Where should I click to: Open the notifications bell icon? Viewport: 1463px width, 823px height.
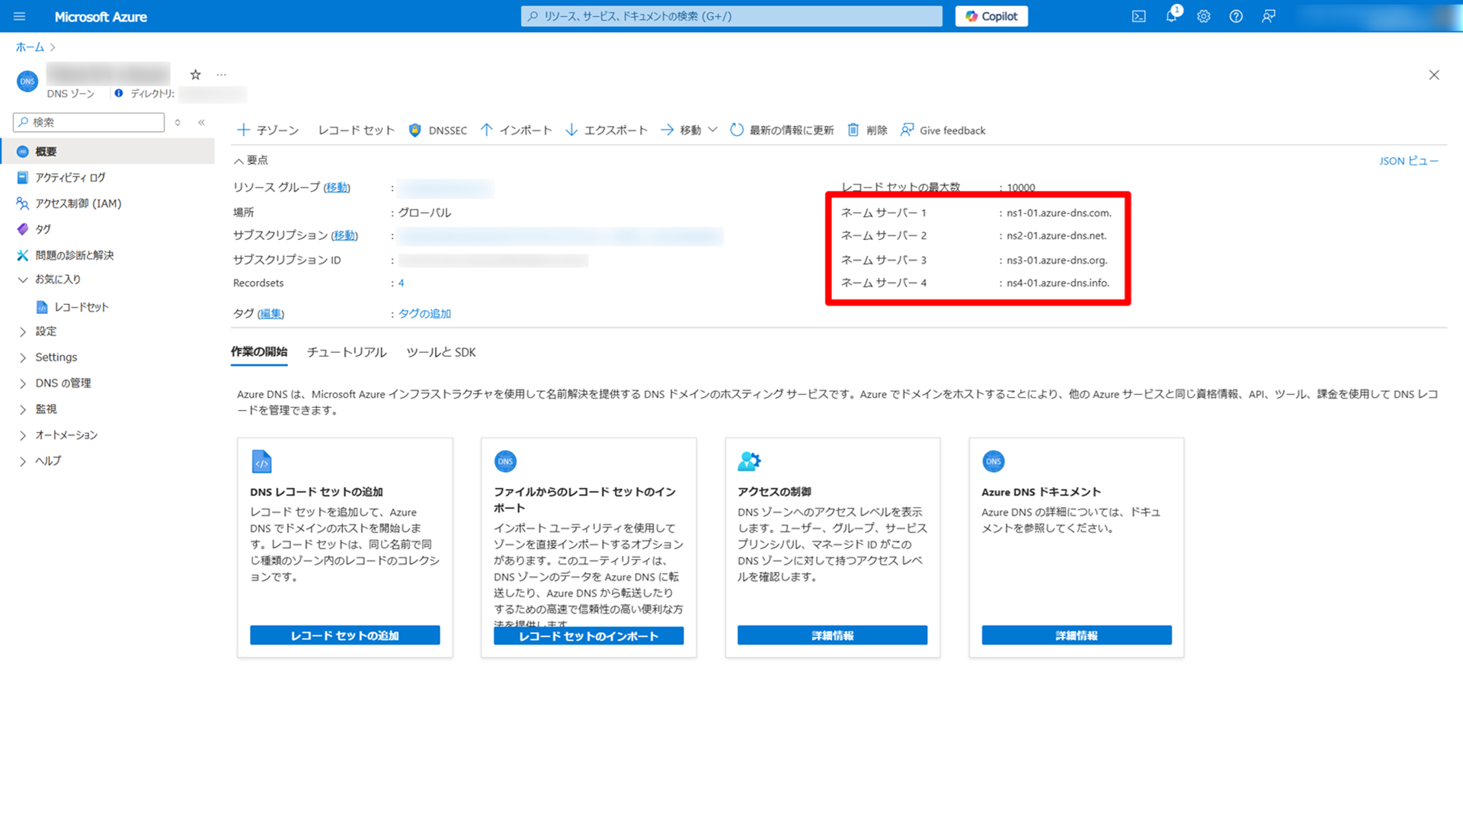point(1171,16)
